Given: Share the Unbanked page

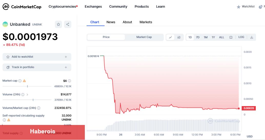Looking at the screenshot, I should pyautogui.click(x=68, y=24).
